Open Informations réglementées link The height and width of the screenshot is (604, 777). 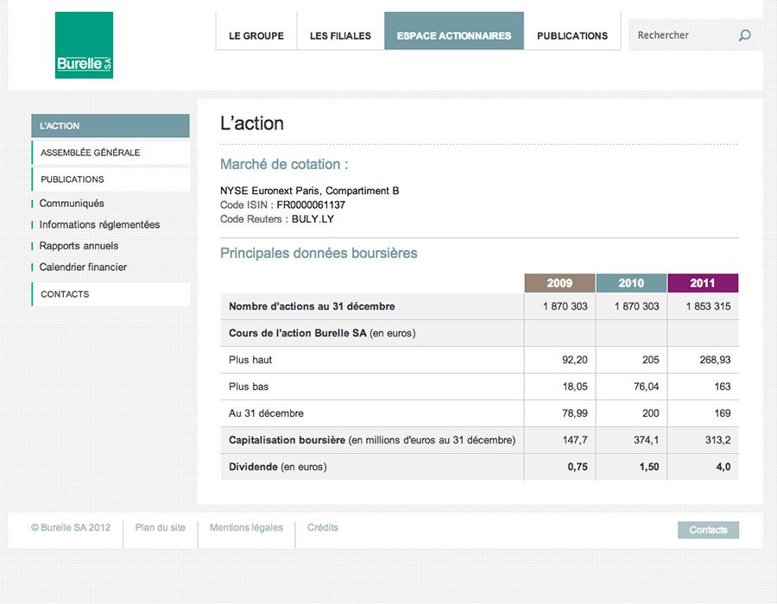(99, 224)
